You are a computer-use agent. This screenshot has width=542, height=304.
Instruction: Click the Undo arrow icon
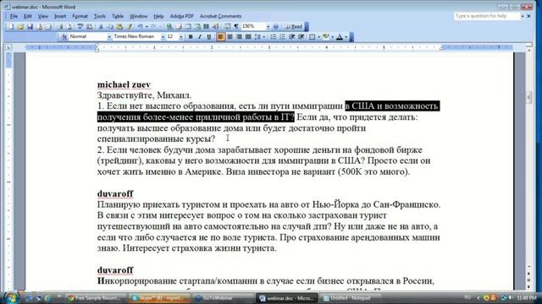tap(140, 26)
